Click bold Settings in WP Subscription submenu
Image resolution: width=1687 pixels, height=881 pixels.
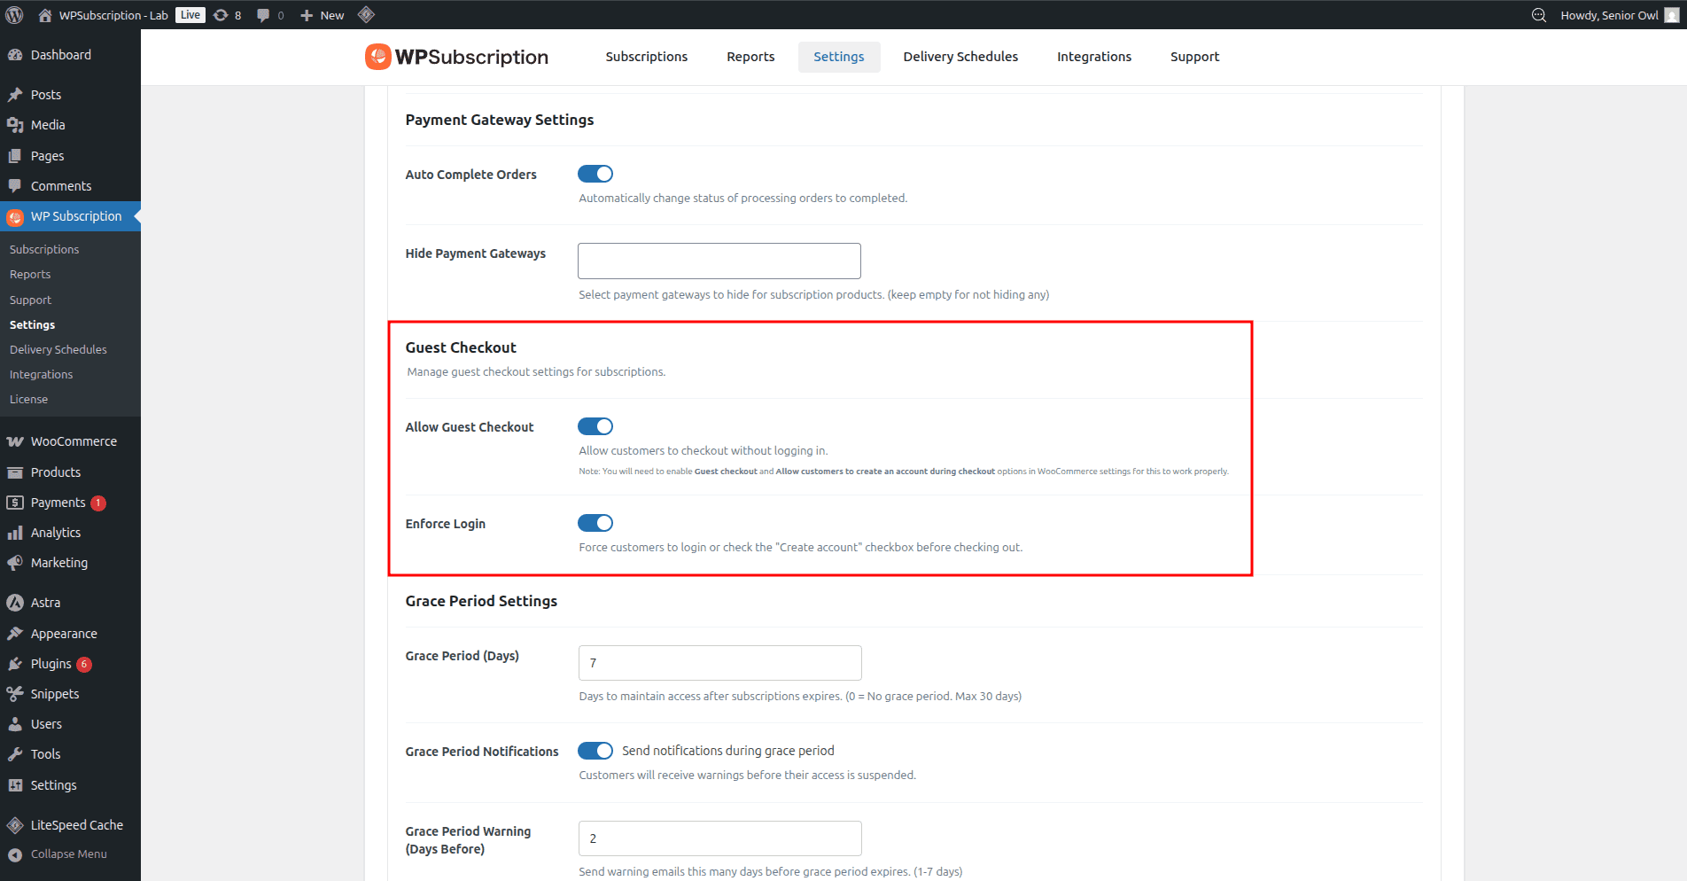pyautogui.click(x=32, y=325)
